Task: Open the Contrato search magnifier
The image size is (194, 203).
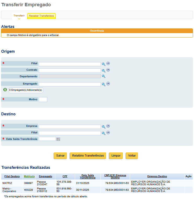Action: 104,71
